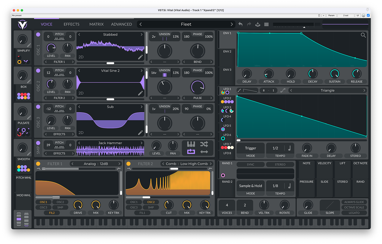Click the random STEREO button
Image resolution: width=382 pixels, height=244 pixels.
280,164
